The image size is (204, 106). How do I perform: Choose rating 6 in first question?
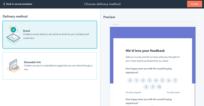pyautogui.click(x=169, y=80)
